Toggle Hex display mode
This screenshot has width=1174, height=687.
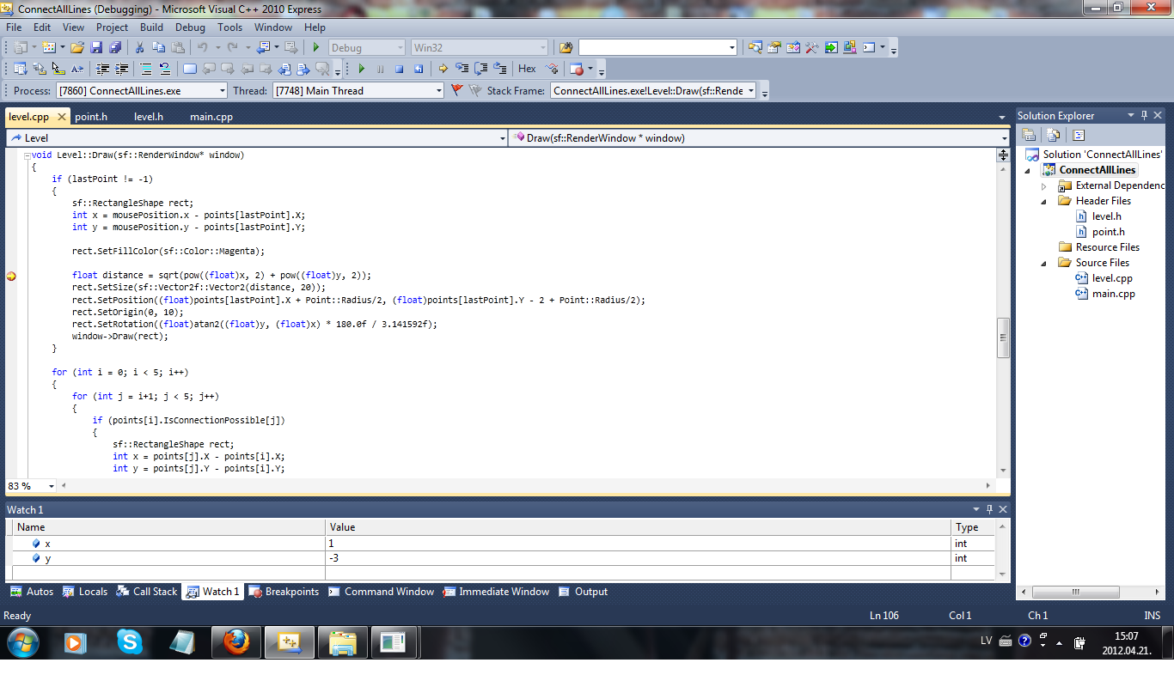click(x=527, y=69)
